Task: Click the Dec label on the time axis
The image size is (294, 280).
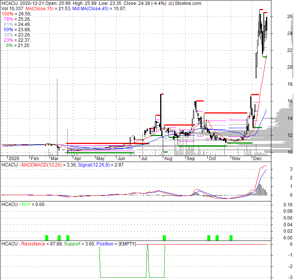Action: tap(257, 159)
